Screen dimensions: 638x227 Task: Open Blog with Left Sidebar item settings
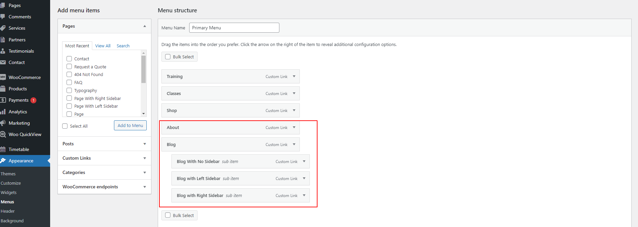(304, 178)
